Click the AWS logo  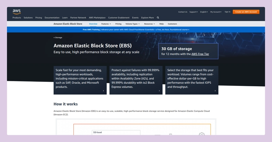(17, 12)
